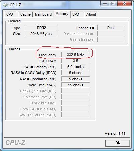Viewport: 135px width, 151px height.
Task: Open the Cache tab
Action: [25, 14]
